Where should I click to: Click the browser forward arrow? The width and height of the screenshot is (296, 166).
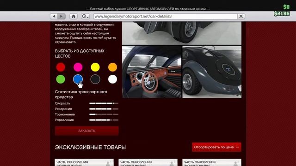point(62,17)
